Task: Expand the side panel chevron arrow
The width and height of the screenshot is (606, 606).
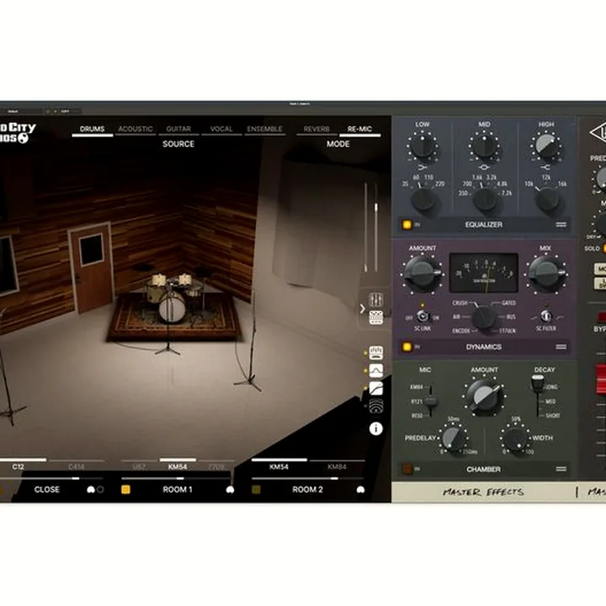Action: [363, 308]
